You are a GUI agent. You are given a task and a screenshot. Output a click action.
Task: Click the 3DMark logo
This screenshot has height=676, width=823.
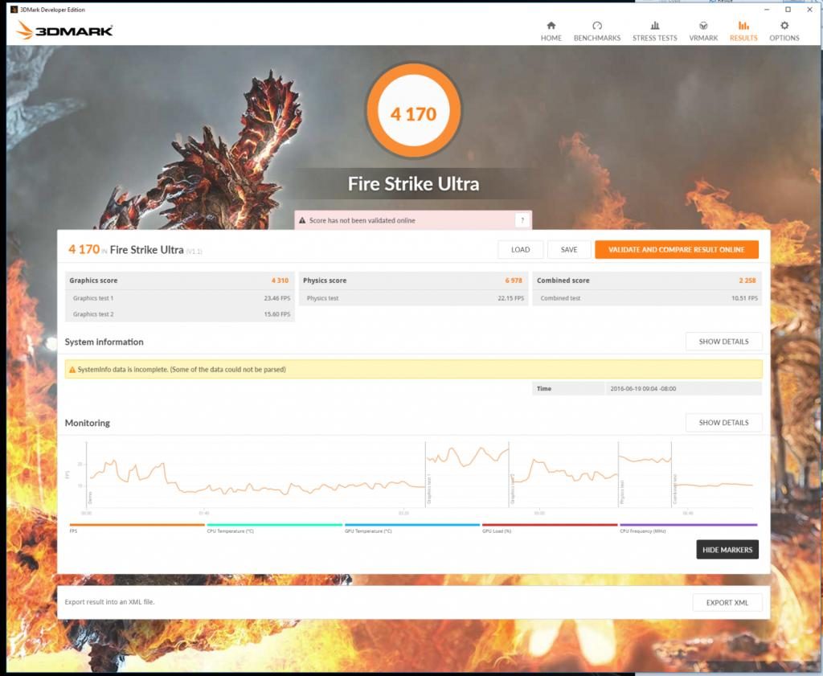pos(64,31)
